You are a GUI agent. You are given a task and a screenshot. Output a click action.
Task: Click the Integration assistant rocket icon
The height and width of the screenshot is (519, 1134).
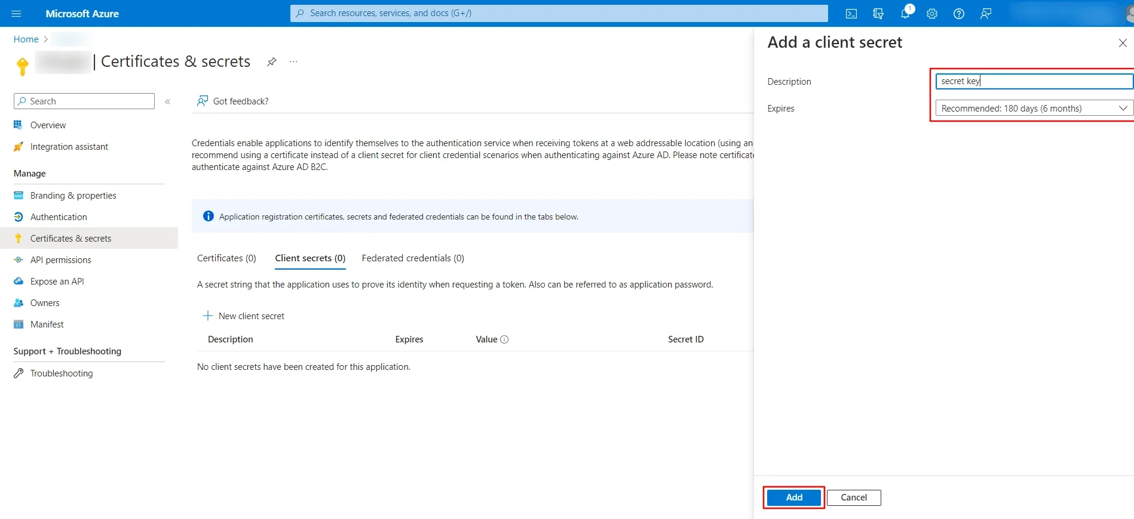coord(18,147)
